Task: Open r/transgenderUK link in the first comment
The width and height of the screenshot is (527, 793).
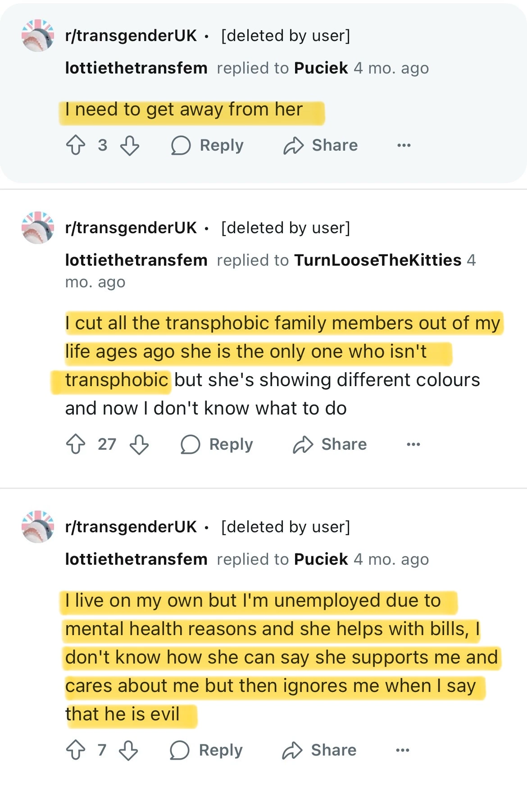Action: click(x=131, y=36)
